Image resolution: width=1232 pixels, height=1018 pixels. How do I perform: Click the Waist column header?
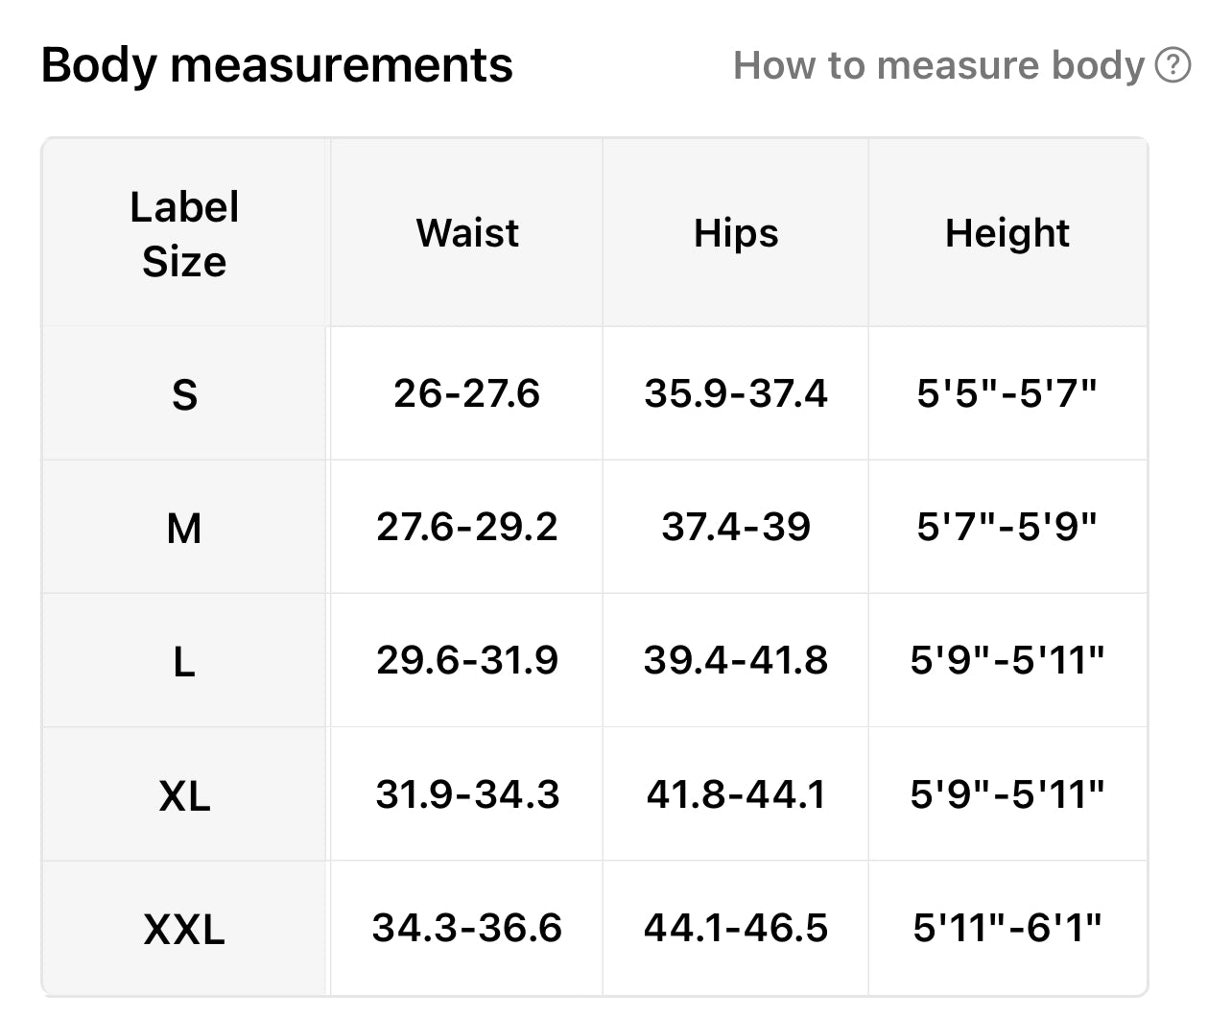coord(467,233)
